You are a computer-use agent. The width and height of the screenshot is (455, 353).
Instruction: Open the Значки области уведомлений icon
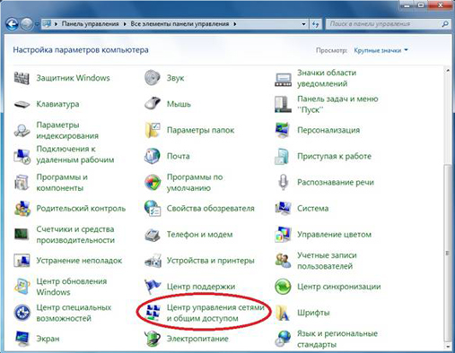(x=283, y=80)
